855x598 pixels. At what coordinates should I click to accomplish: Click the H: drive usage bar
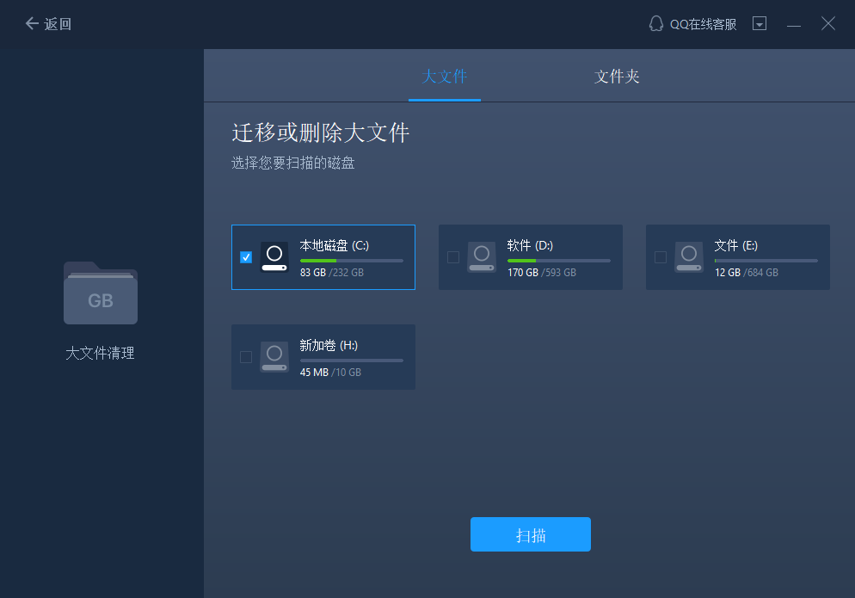point(352,361)
